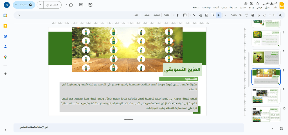This screenshot has height=135, width=288.
Task: Open the مساعدة menu
Action: pos(197,8)
